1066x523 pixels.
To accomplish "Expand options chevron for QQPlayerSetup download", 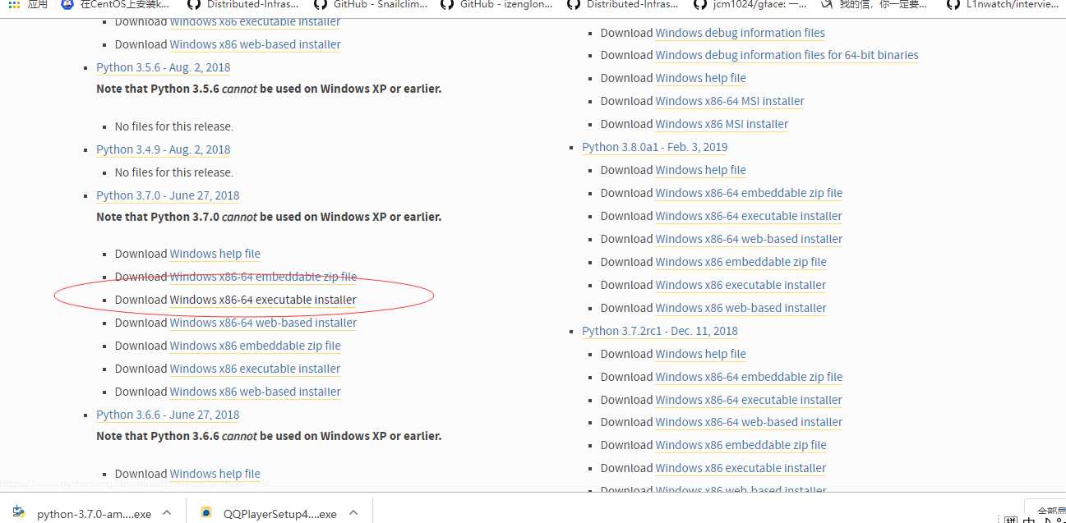I will tap(353, 512).
